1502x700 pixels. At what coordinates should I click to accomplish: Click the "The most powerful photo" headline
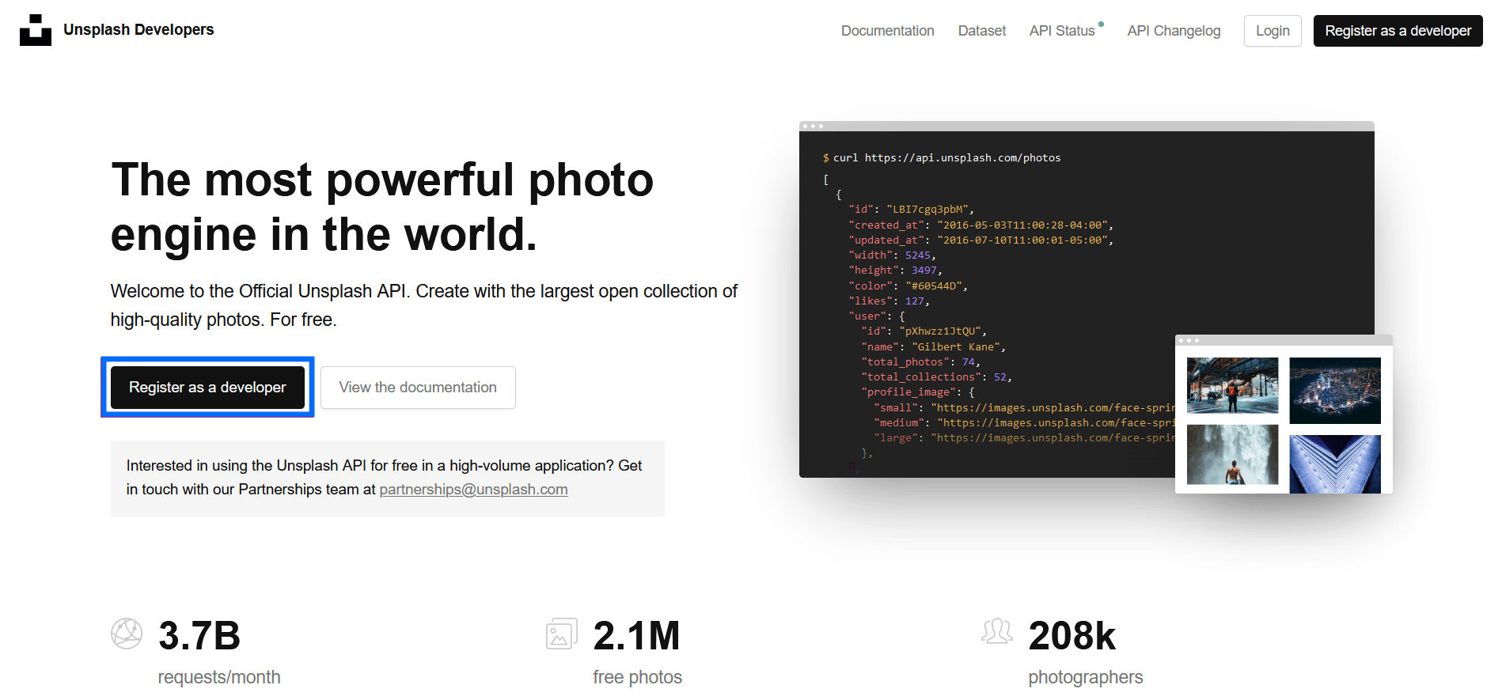382,180
